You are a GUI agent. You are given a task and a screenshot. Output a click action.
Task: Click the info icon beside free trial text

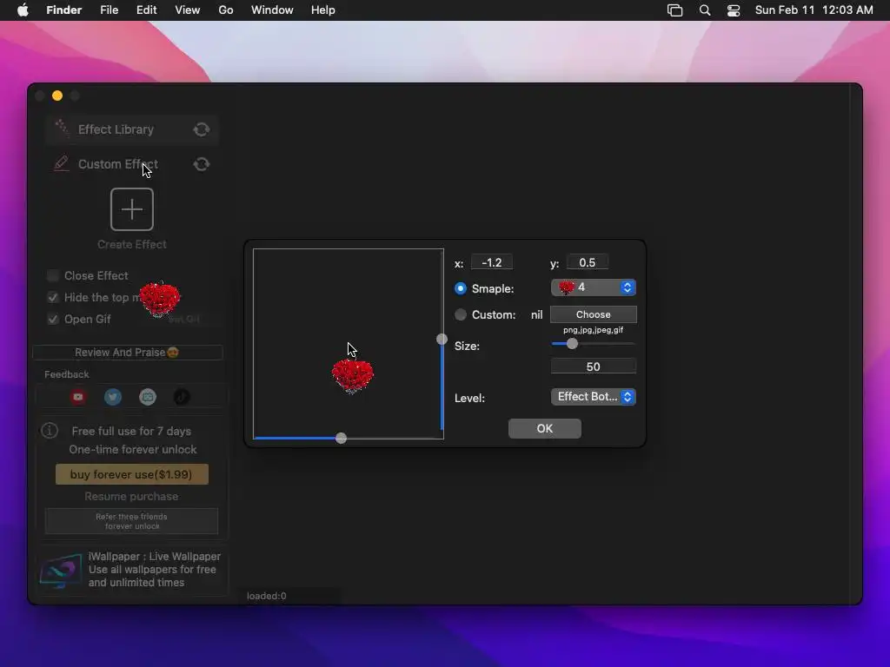click(50, 431)
